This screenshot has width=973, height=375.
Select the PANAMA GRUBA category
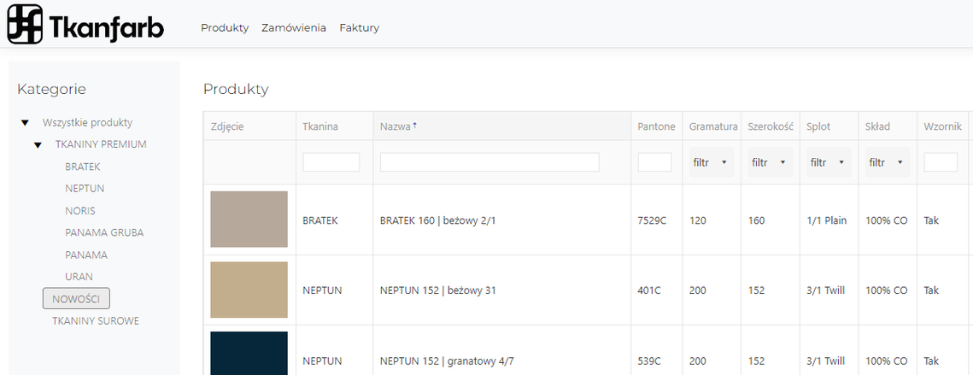(104, 233)
